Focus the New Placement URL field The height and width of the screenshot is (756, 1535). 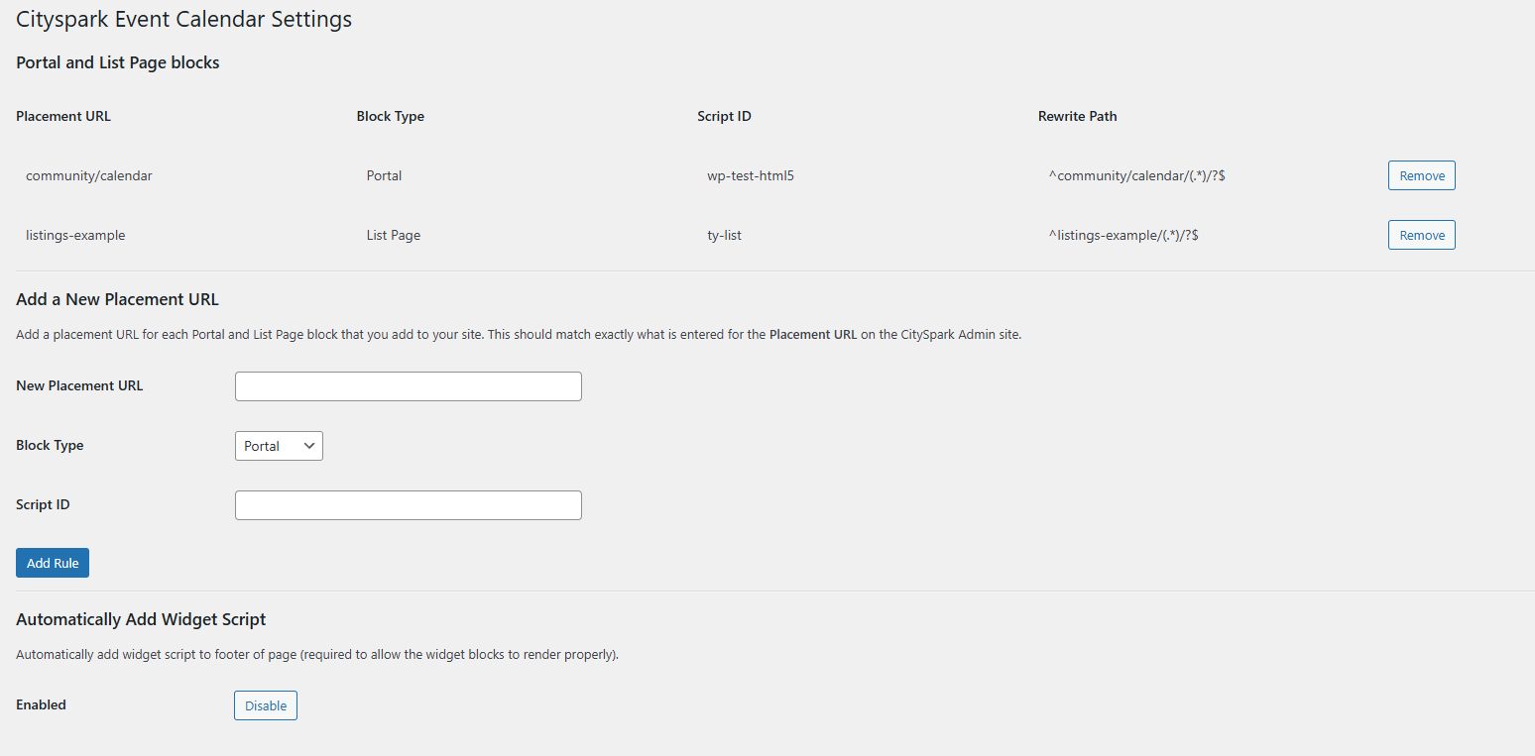tap(408, 386)
